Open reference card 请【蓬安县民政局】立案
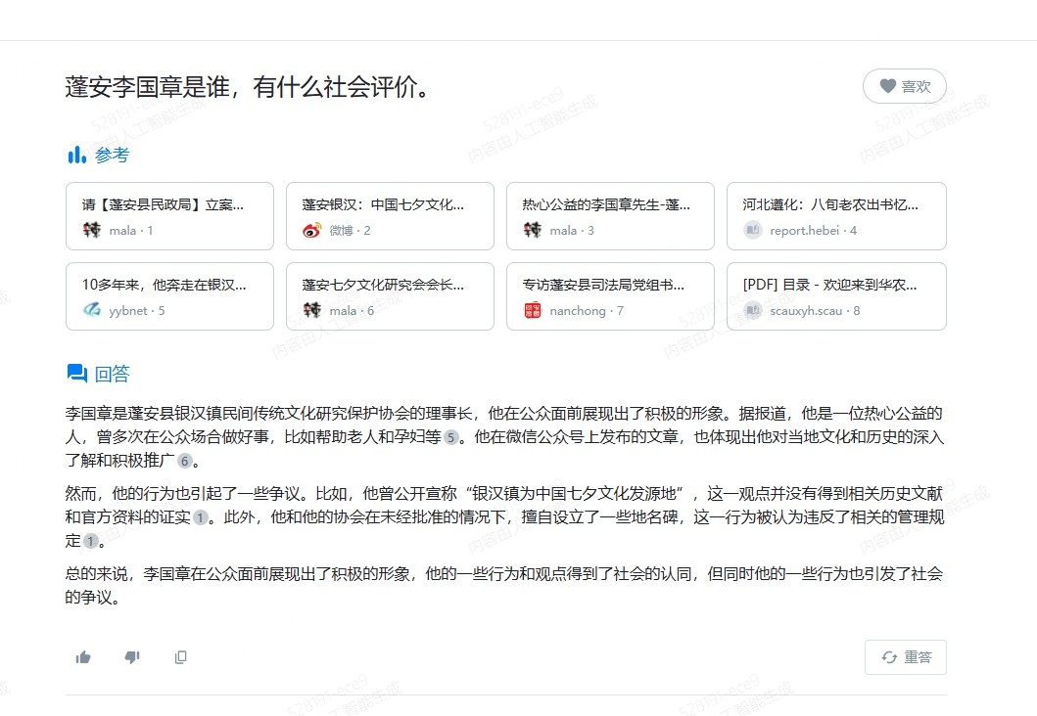The width and height of the screenshot is (1037, 716). click(x=169, y=216)
